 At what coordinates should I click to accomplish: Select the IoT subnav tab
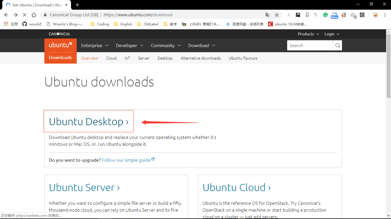pyautogui.click(x=127, y=58)
